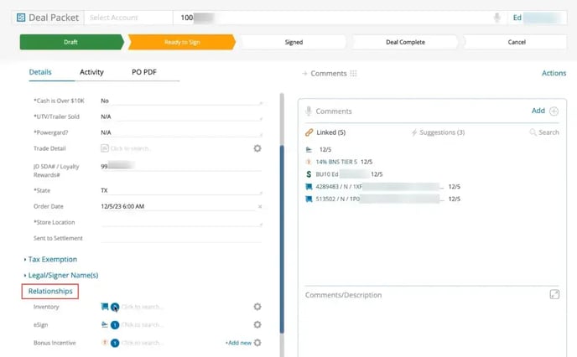Open Trade Detail settings gear

pos(257,148)
